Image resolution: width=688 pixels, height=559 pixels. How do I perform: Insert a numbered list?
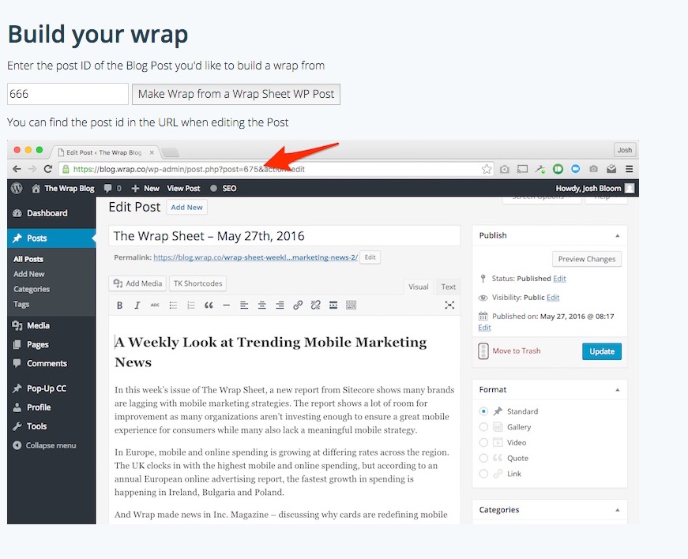(x=191, y=305)
